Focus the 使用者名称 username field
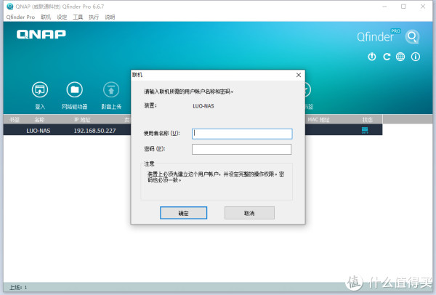 pos(241,134)
